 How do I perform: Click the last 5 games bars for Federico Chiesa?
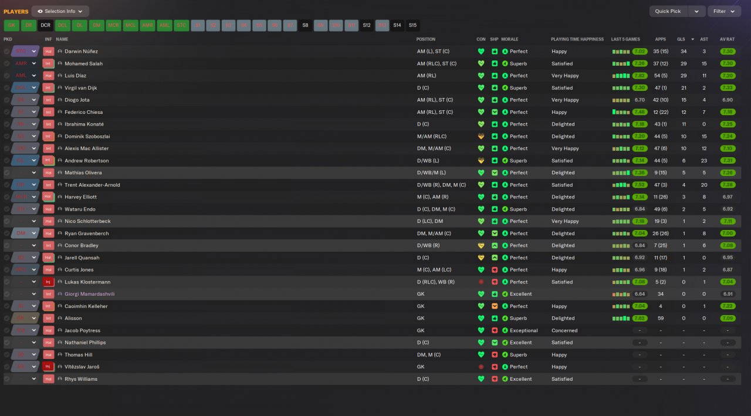coord(621,112)
